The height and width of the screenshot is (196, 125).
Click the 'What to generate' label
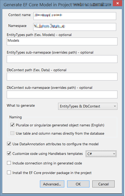[x=21, y=105]
